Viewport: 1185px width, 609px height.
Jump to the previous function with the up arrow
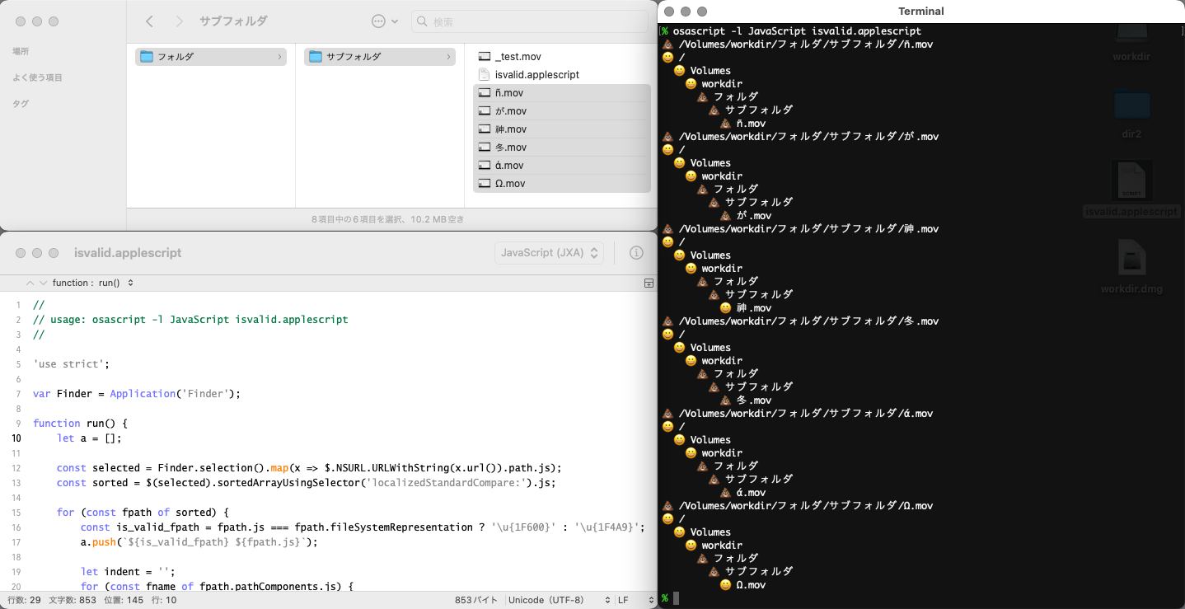[x=30, y=283]
